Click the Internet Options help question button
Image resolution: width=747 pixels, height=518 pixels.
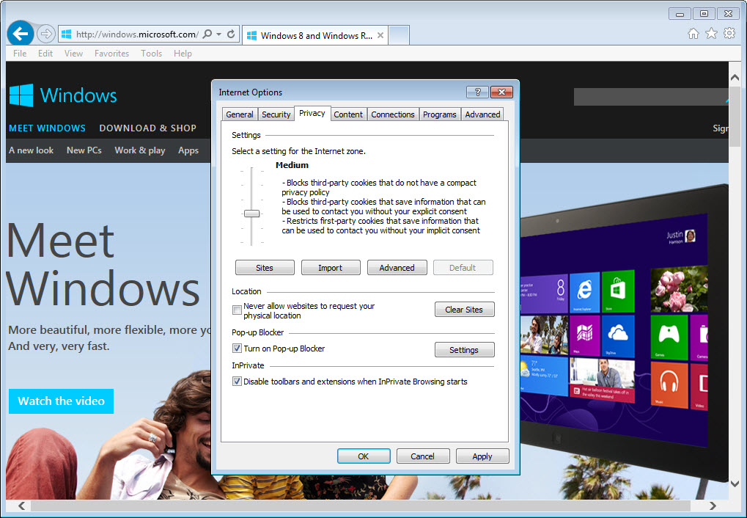point(477,92)
